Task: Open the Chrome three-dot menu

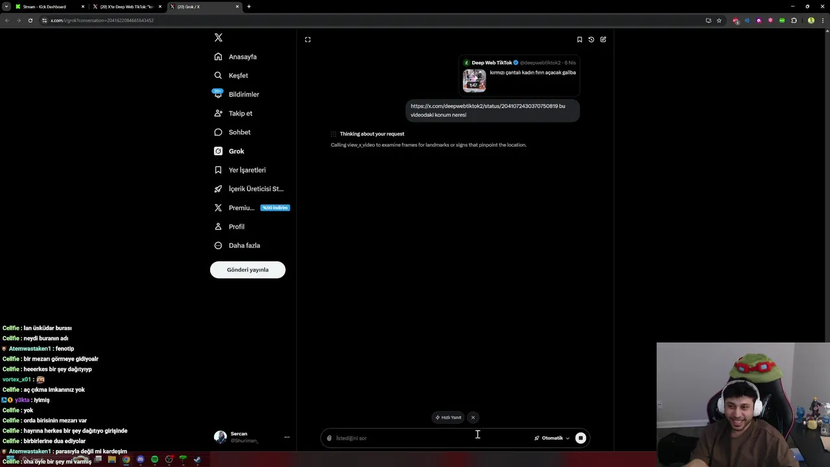Action: tap(822, 20)
